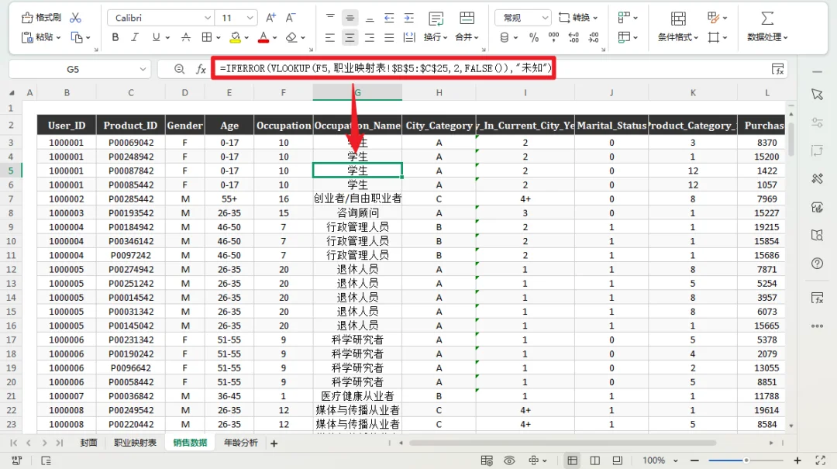
Task: Click the increase font size icon
Action: (x=270, y=17)
